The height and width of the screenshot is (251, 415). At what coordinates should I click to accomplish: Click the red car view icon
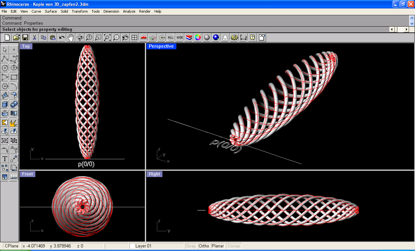click(143, 38)
